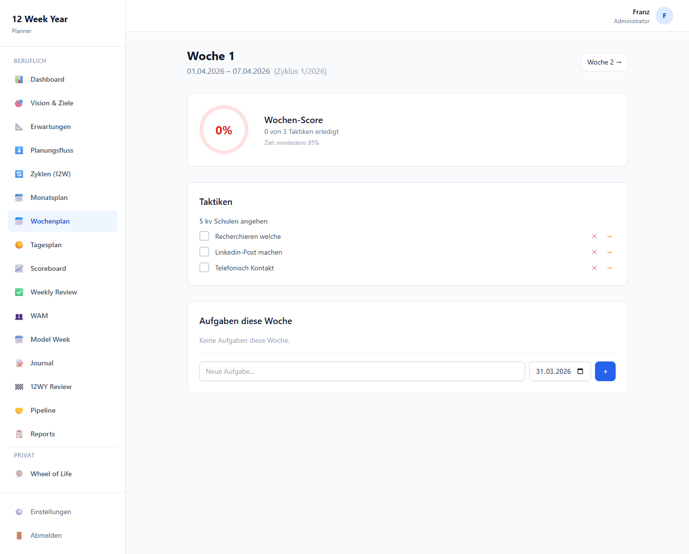Delete the Recherchieren welche tactic with red X
This screenshot has width=689, height=554.
point(595,237)
